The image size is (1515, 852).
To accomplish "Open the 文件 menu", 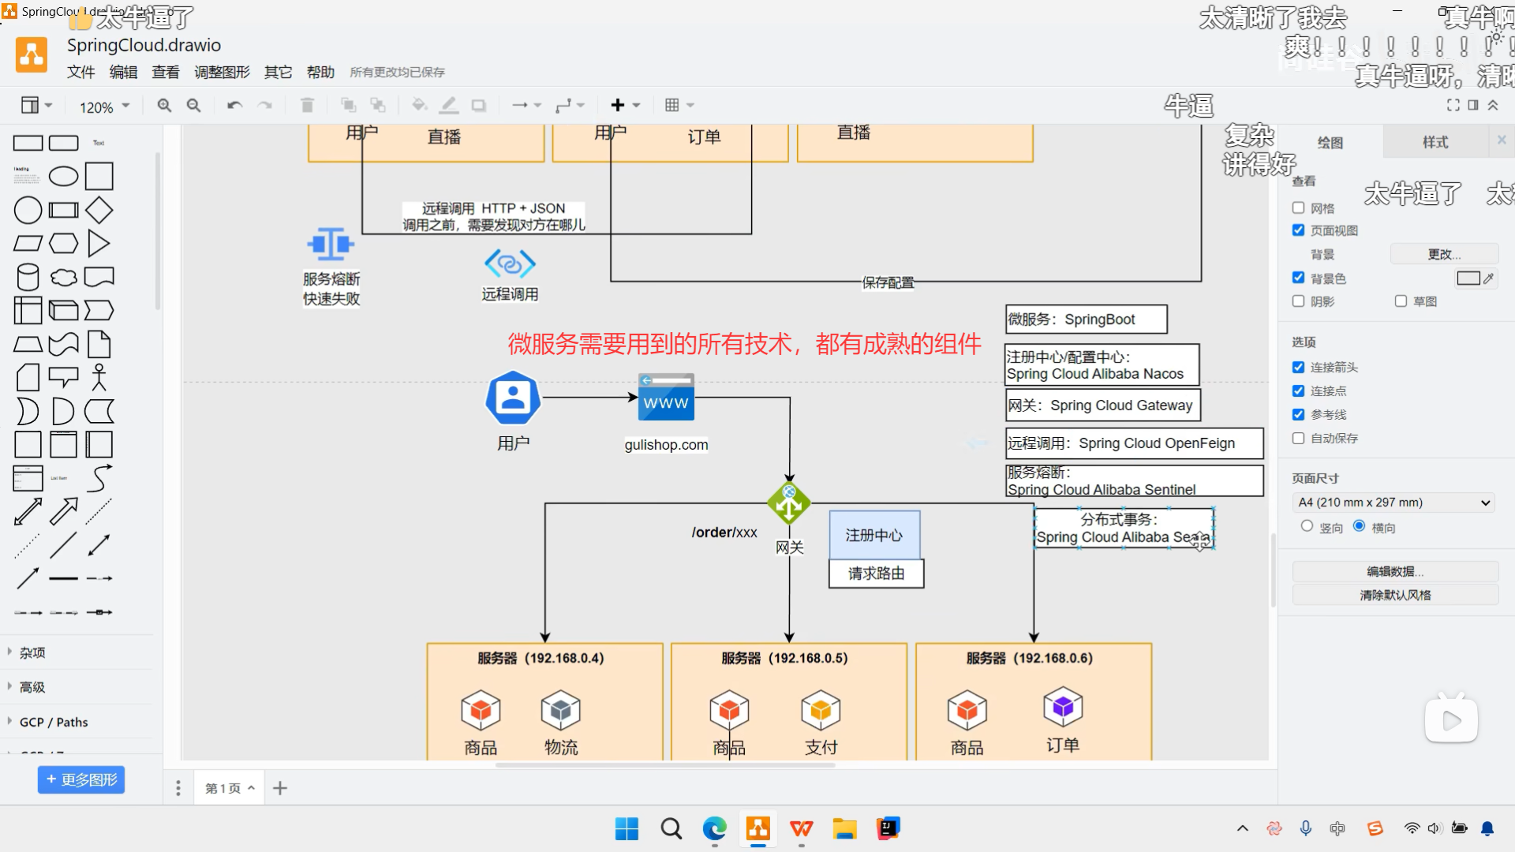I will (81, 71).
